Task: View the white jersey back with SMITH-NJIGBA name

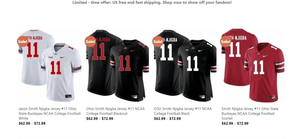Action: [32, 57]
